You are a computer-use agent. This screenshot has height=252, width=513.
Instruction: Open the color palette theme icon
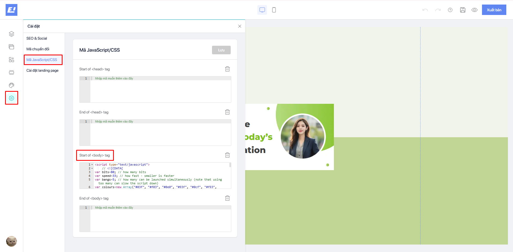pos(11,85)
